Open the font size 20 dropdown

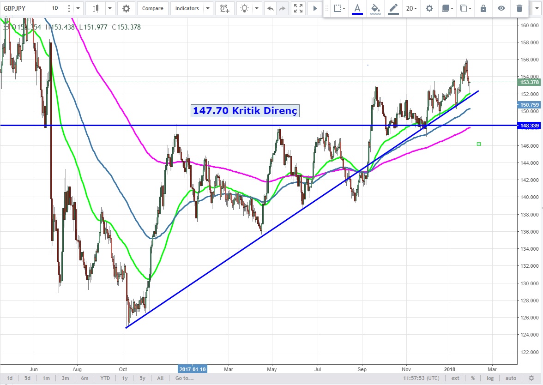point(411,8)
